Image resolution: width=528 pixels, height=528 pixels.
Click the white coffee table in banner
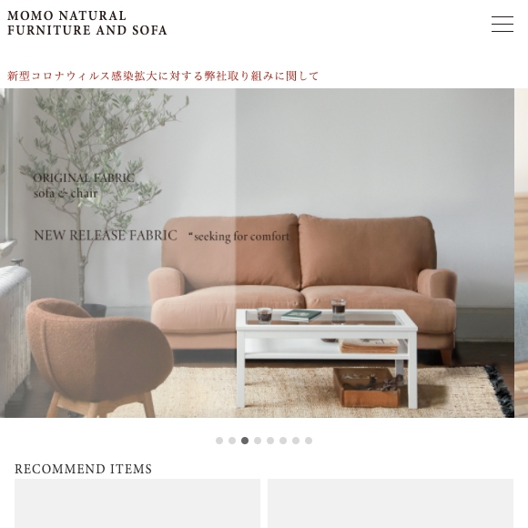(327, 357)
